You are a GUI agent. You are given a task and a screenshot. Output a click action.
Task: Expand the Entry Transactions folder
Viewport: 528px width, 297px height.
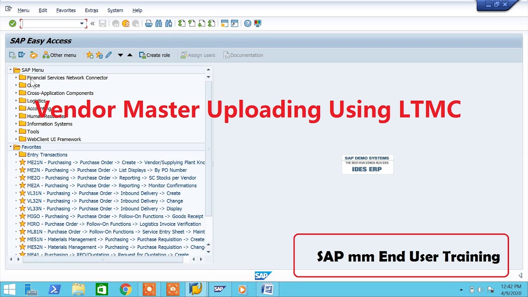(16, 155)
